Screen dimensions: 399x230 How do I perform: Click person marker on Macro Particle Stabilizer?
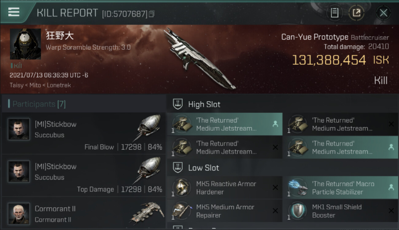tap(391, 187)
